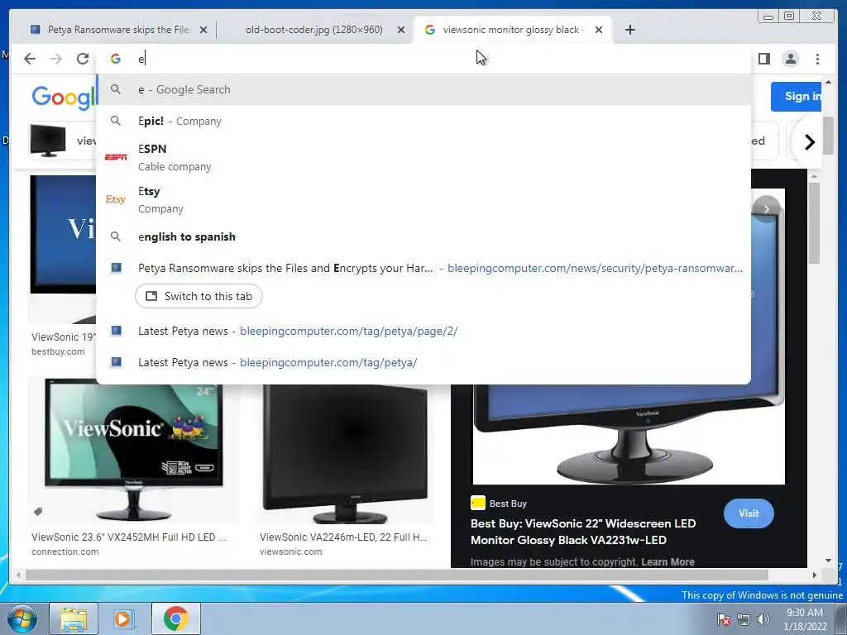
Task: Click the connection.com source text
Action: click(x=65, y=551)
